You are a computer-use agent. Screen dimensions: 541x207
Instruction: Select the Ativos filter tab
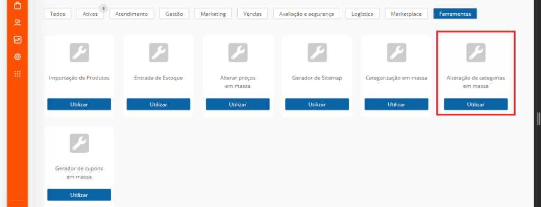coord(90,14)
